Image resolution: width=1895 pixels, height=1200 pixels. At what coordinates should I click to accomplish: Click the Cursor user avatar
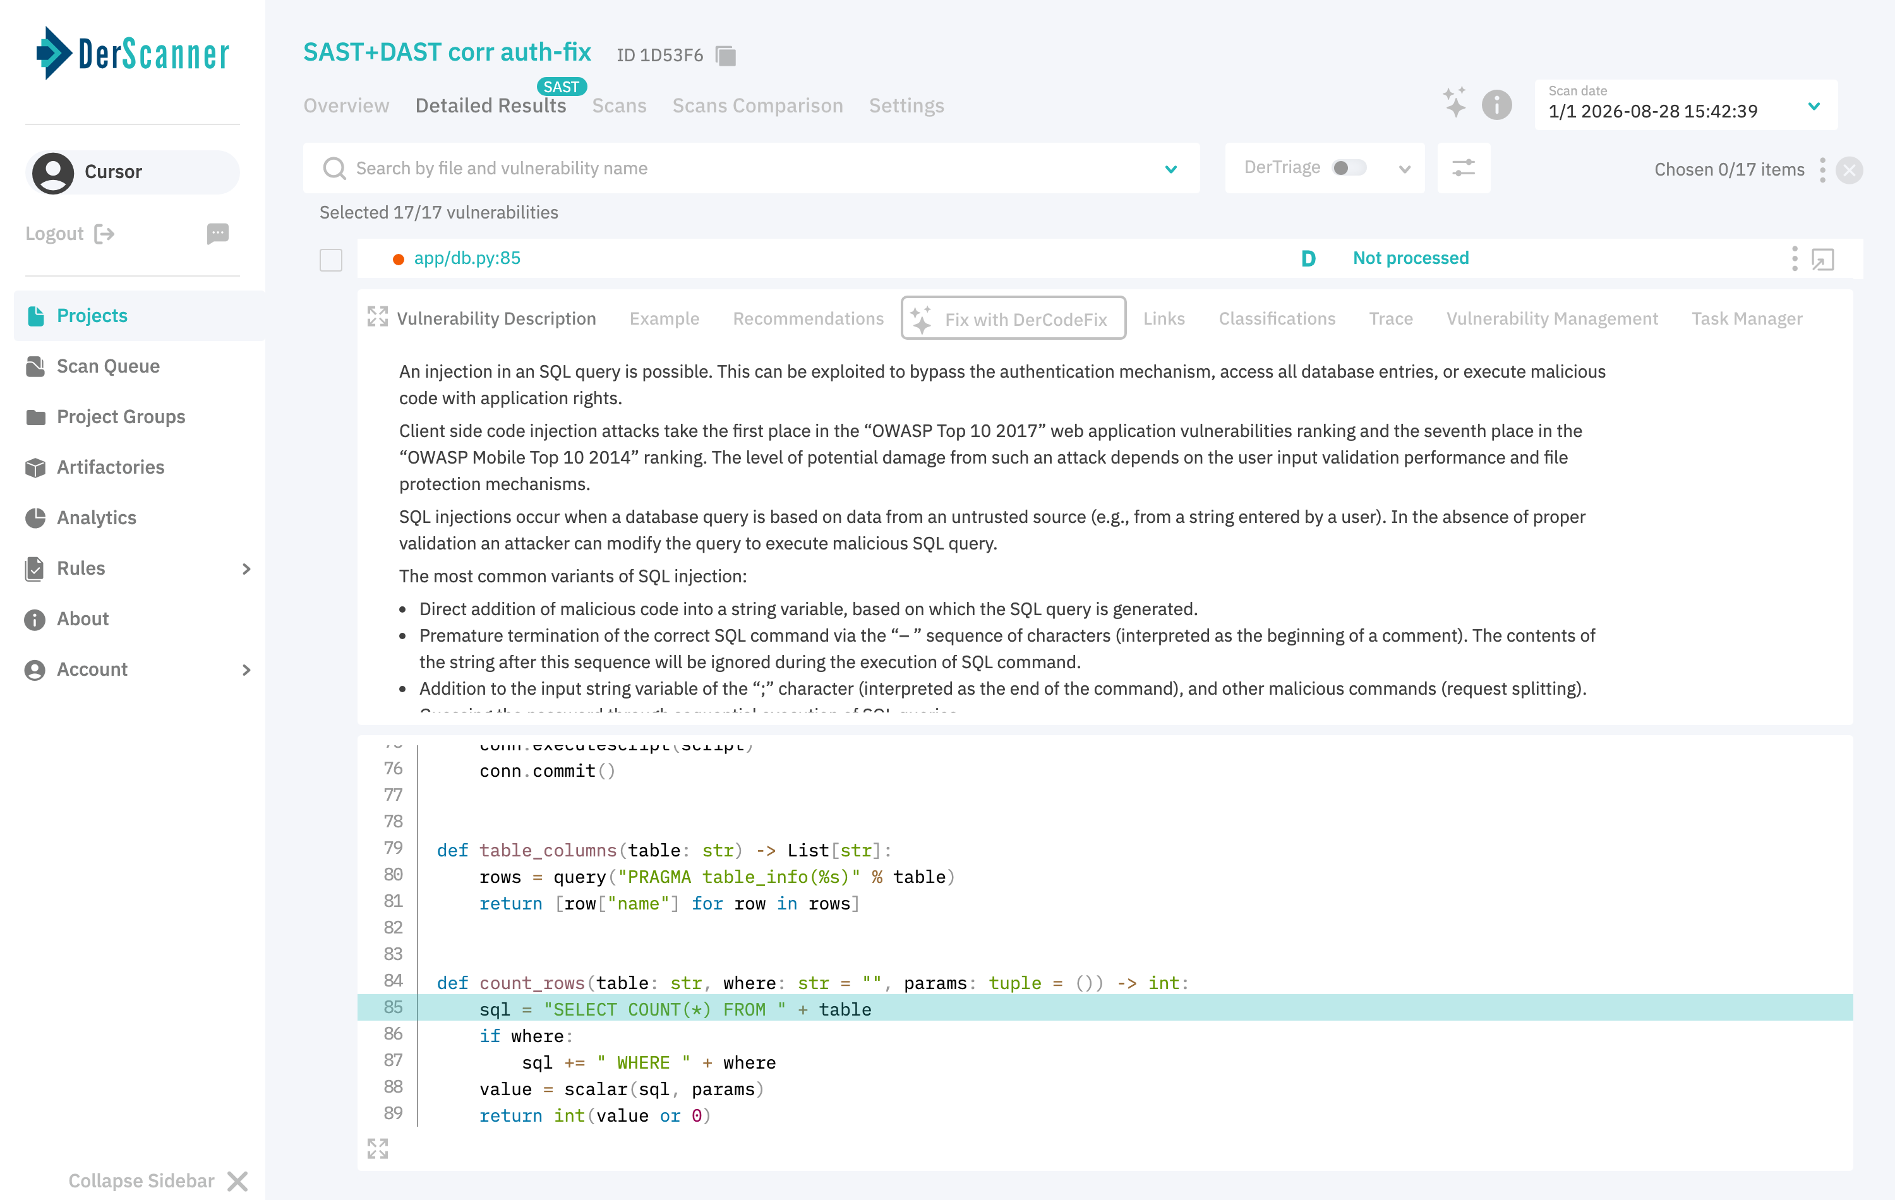(x=52, y=172)
